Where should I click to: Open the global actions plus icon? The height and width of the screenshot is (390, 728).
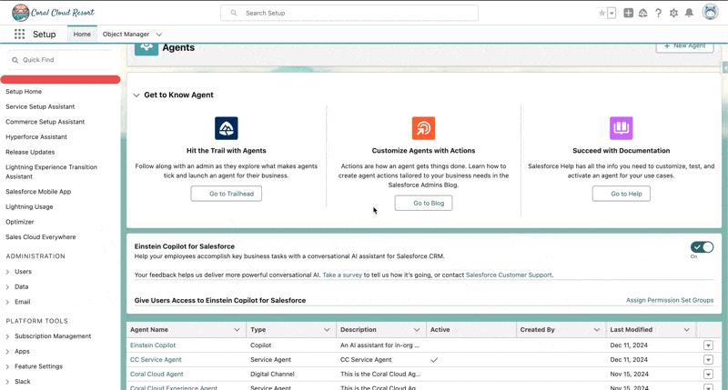628,13
